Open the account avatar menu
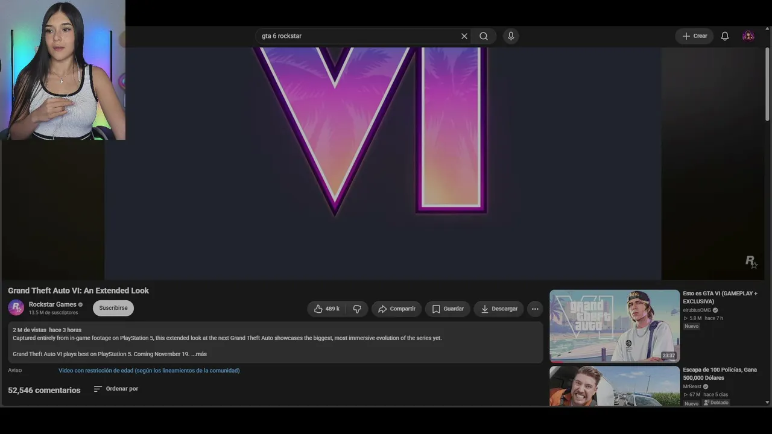The width and height of the screenshot is (772, 434). (748, 36)
